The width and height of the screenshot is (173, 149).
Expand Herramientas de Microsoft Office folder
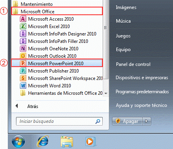[x=61, y=93]
